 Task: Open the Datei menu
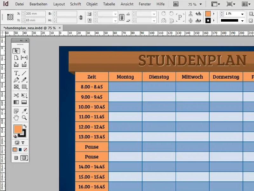[x=19, y=4]
